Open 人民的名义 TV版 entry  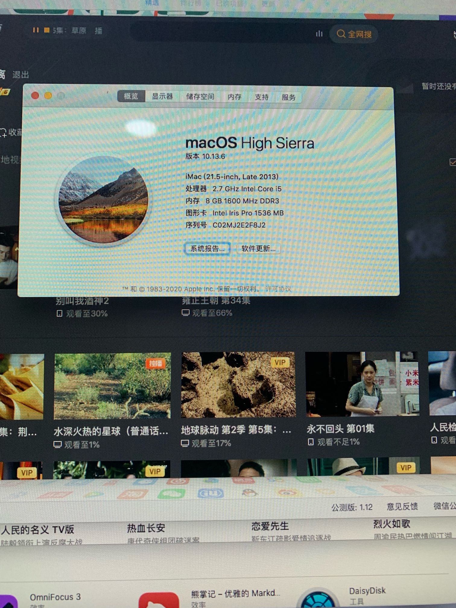(38, 530)
